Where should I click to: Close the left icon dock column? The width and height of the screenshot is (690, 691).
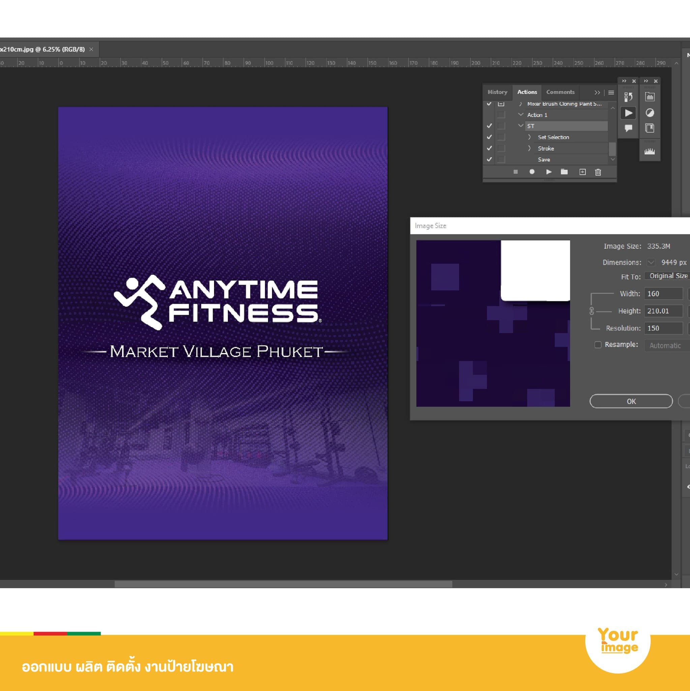pos(634,81)
